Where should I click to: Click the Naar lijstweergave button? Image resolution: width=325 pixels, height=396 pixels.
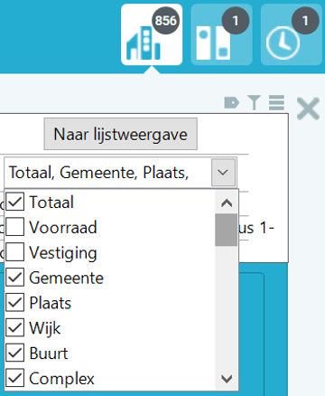click(121, 134)
